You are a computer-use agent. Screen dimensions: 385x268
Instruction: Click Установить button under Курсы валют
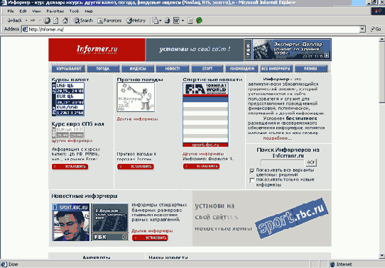[x=70, y=167]
